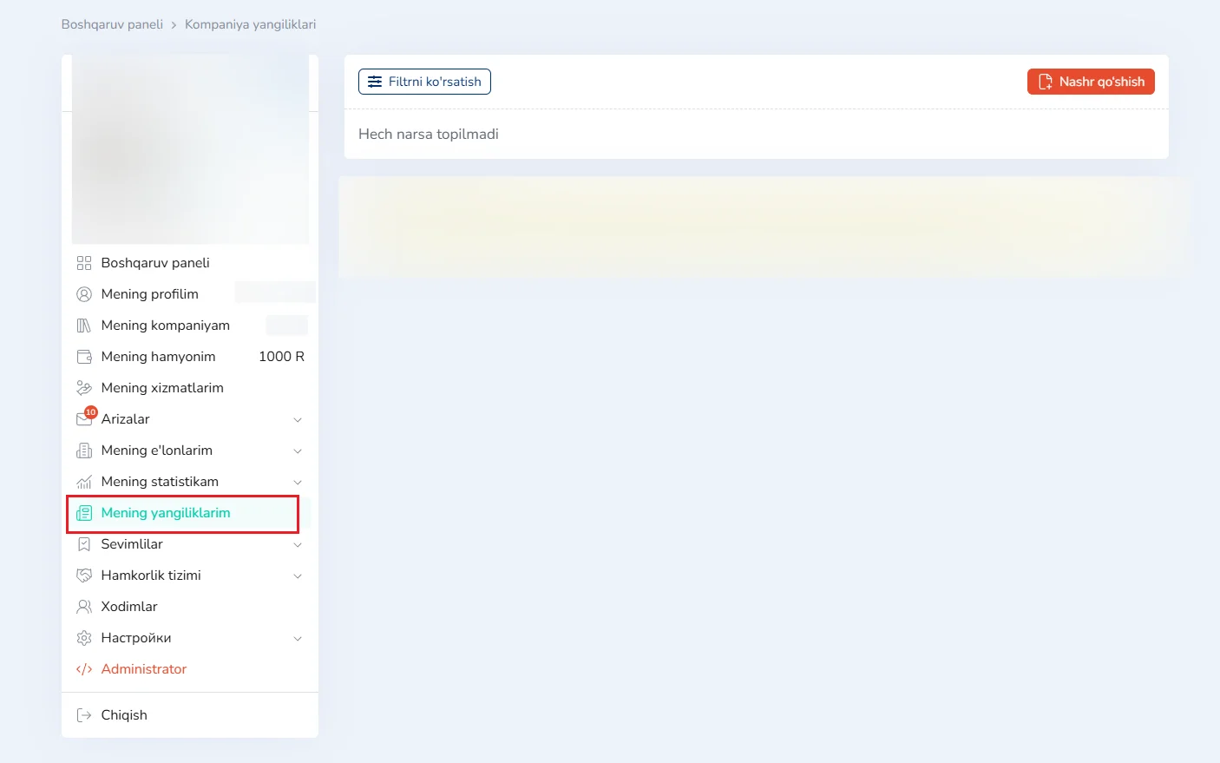
Task: Open the Administrator menu item
Action: (144, 669)
